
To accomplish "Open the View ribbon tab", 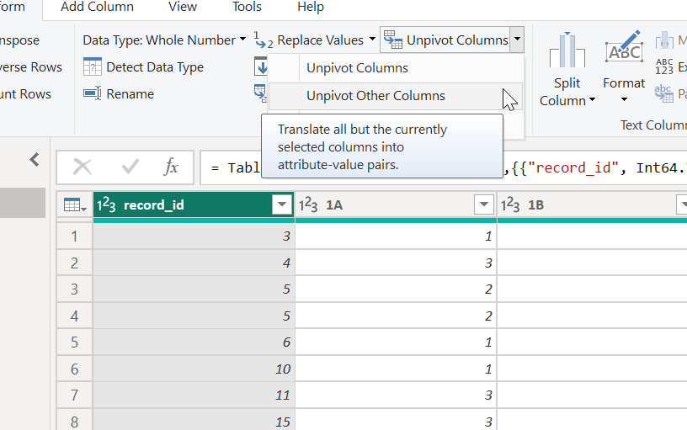I will click(x=182, y=7).
